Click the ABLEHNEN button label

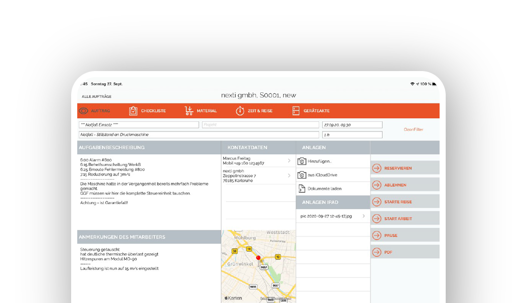395,185
